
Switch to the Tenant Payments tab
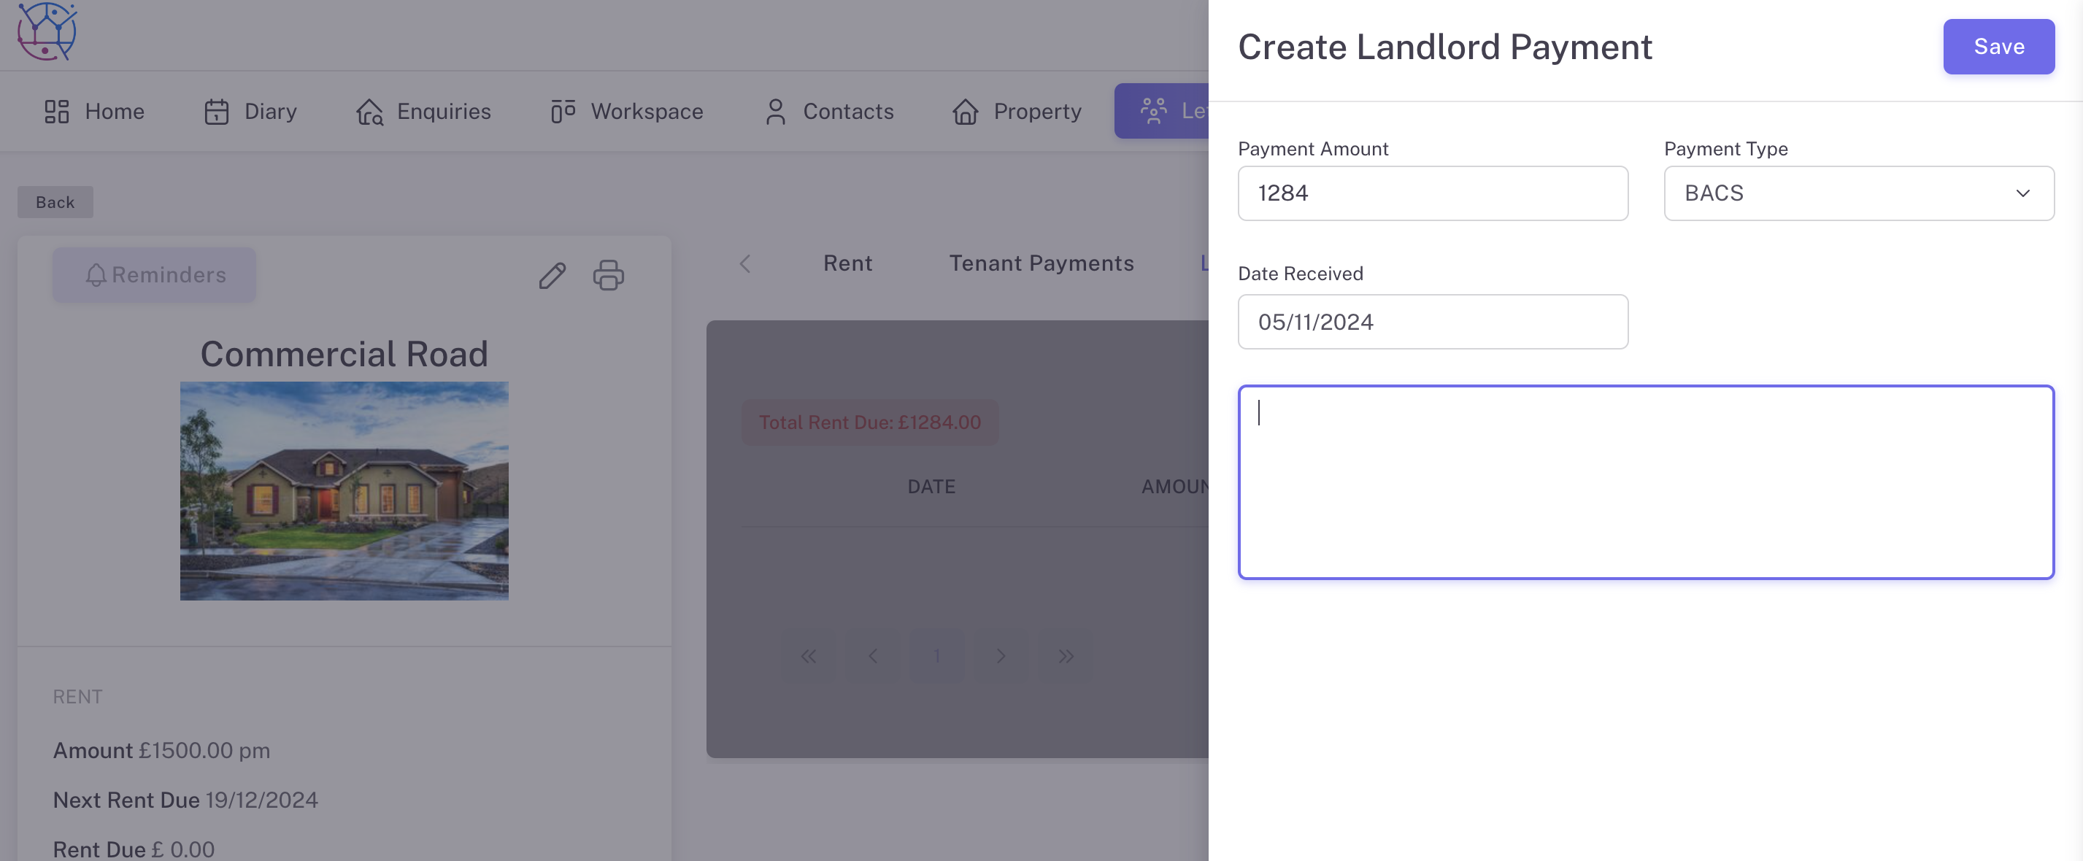tap(1041, 263)
